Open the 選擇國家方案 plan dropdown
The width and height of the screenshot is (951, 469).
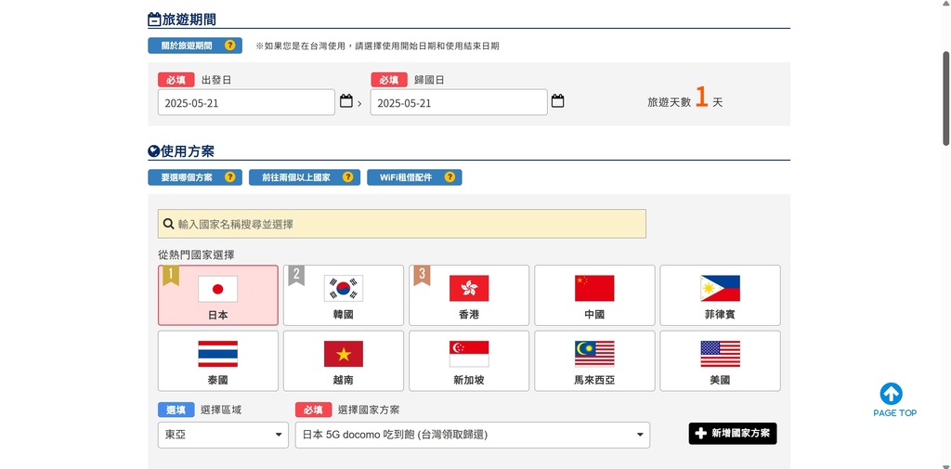click(473, 435)
